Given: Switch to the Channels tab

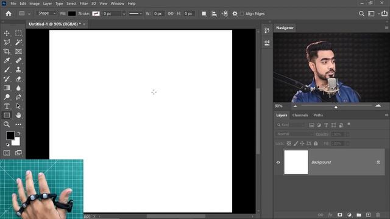Looking at the screenshot, I should tap(300, 115).
